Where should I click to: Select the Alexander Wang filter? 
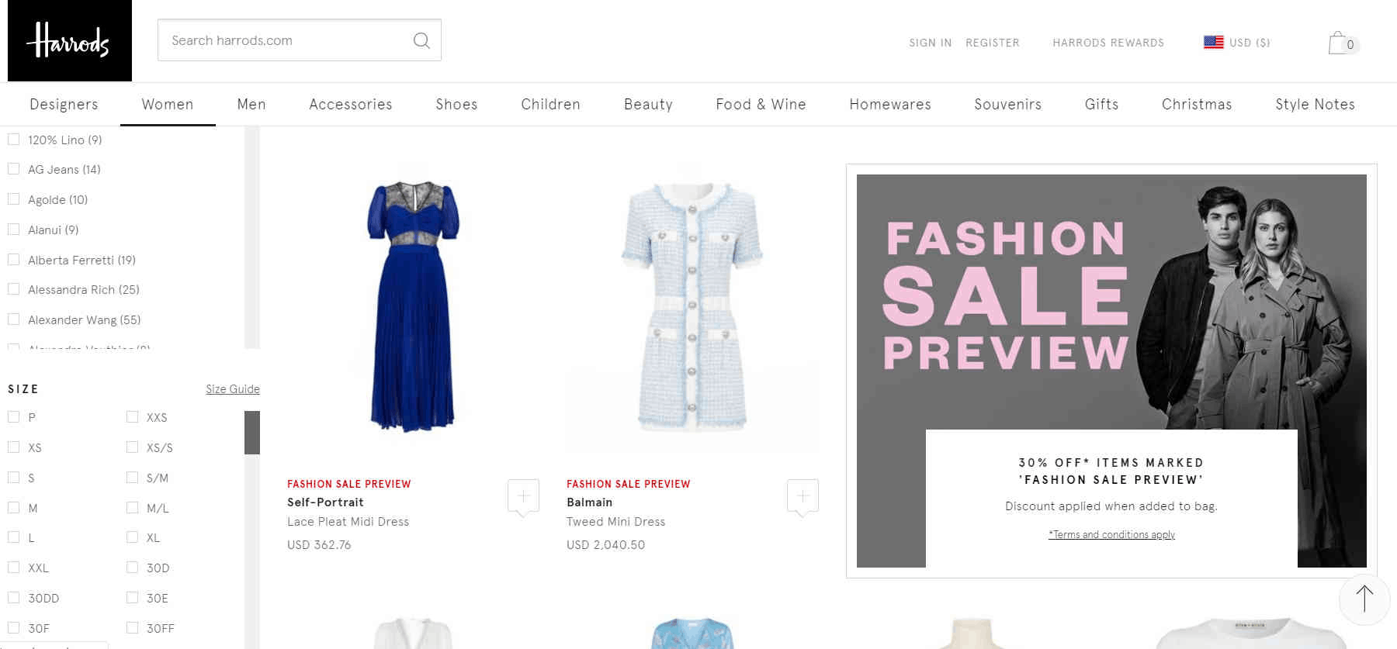pyautogui.click(x=13, y=319)
